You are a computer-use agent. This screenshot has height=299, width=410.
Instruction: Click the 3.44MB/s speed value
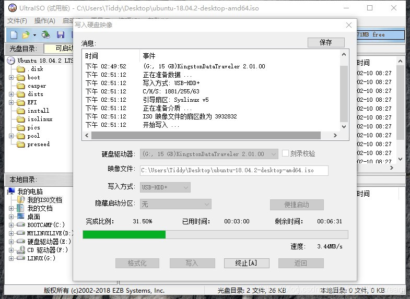click(x=330, y=246)
